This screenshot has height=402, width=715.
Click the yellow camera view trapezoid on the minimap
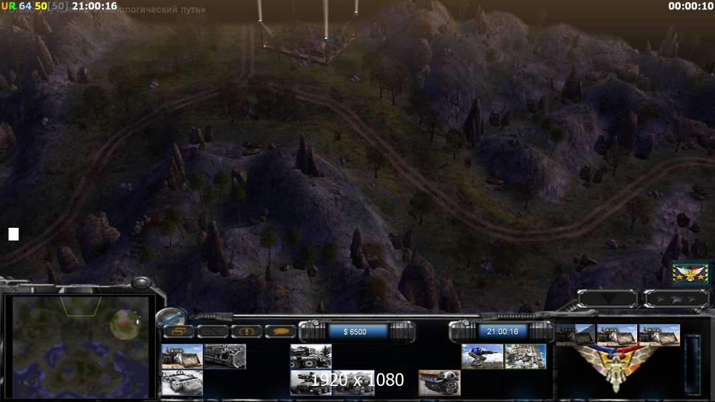80,306
